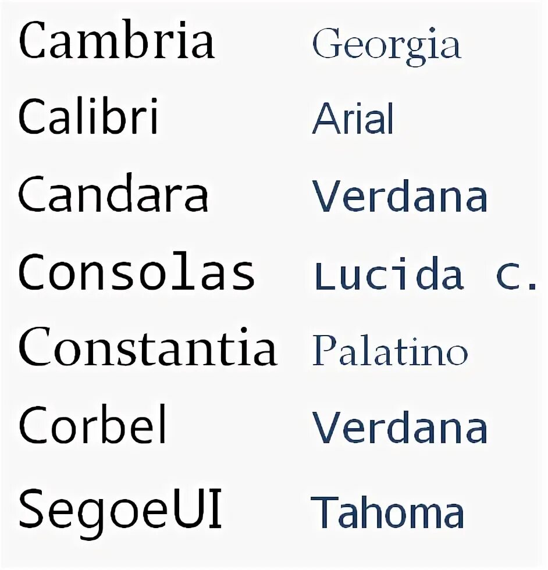This screenshot has height=570, width=548.
Task: Click the word Lucida in blue
Action: coord(389,273)
